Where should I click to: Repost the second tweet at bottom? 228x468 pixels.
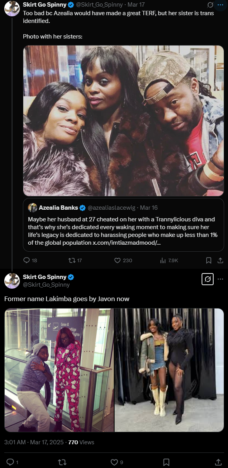(62, 462)
